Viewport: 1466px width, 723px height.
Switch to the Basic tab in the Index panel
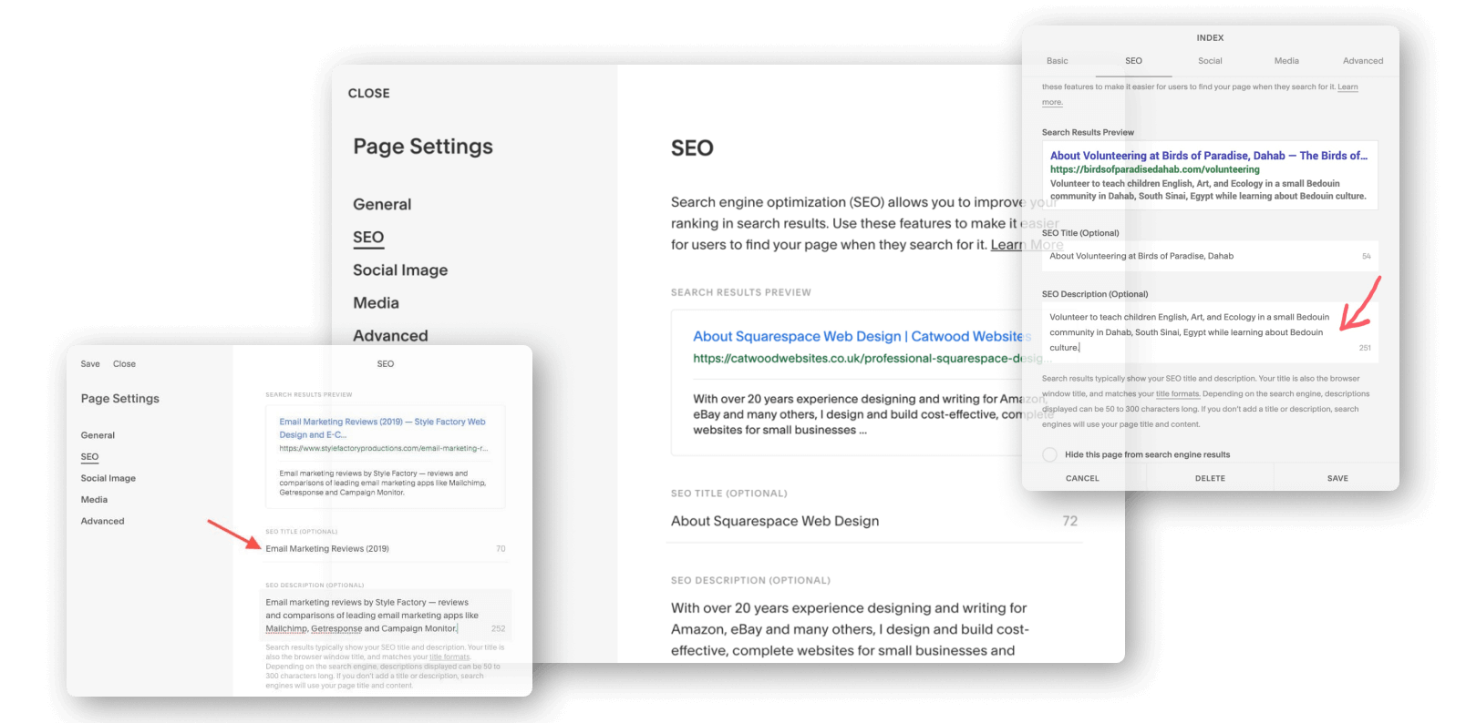(1057, 61)
